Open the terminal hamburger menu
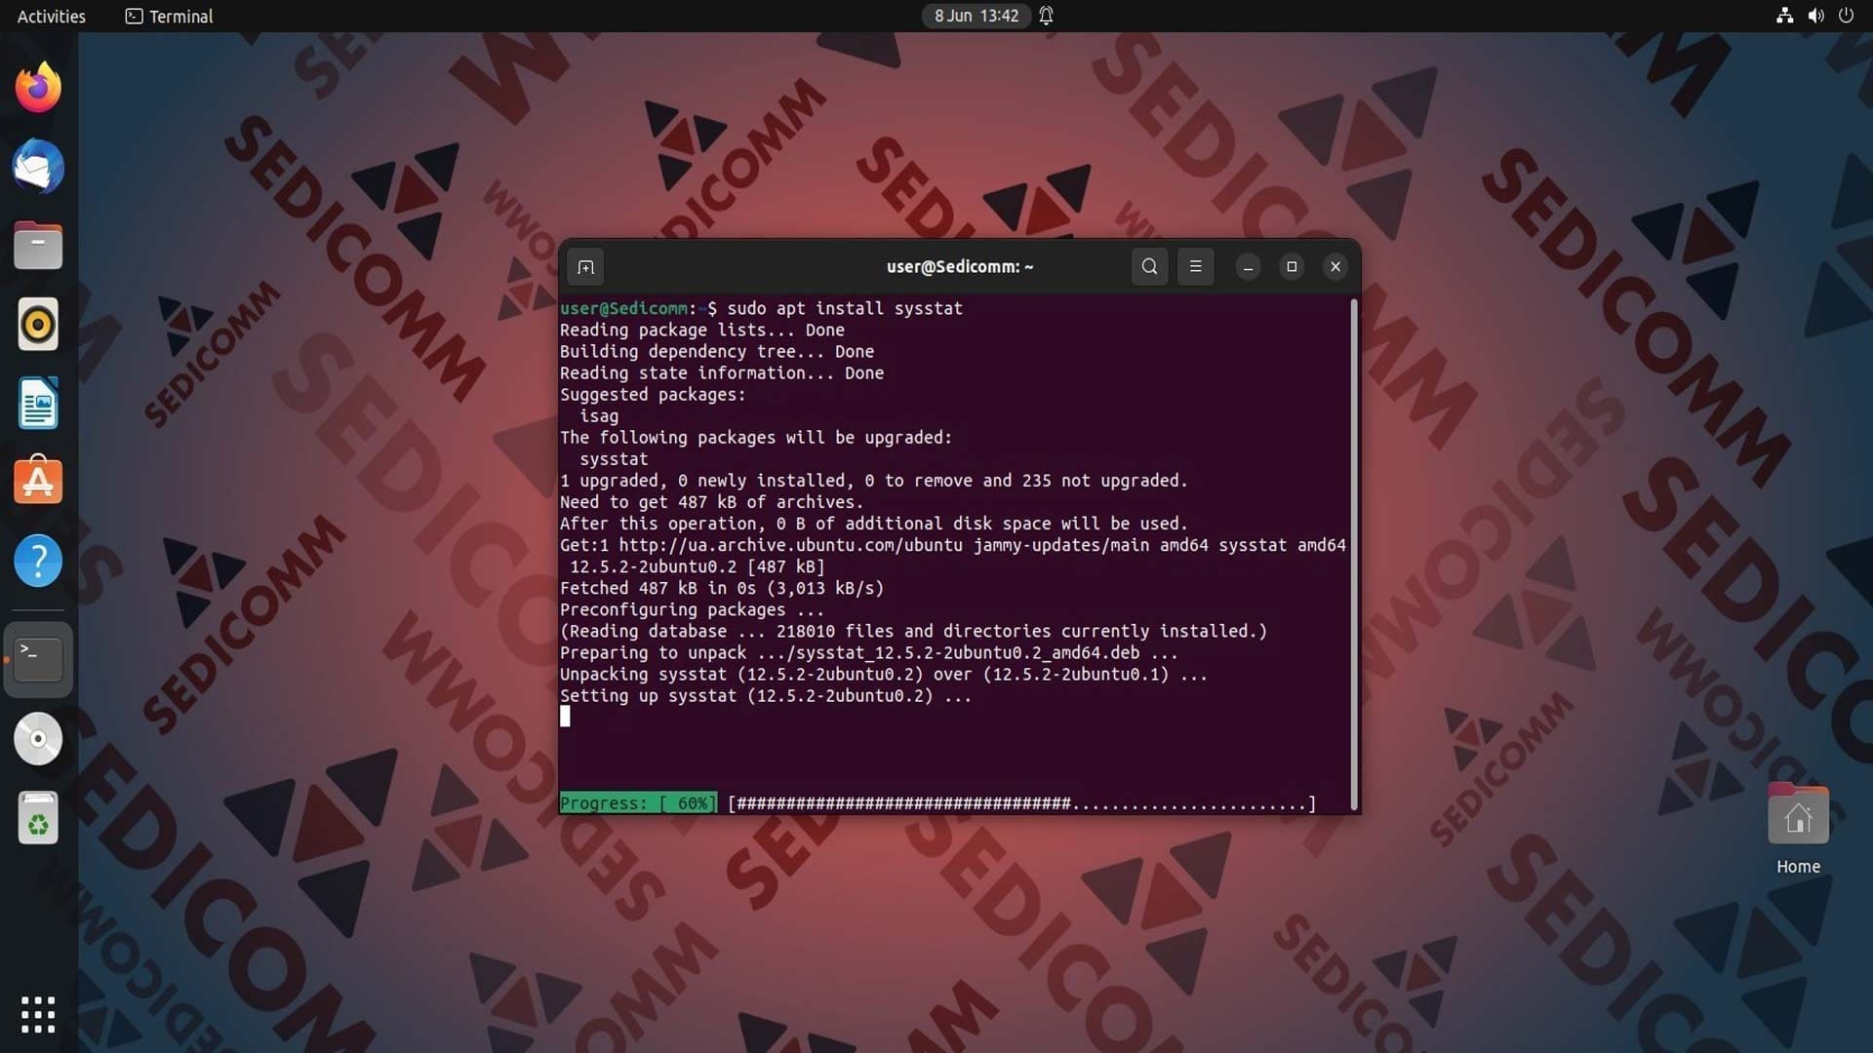The height and width of the screenshot is (1053, 1873). pyautogui.click(x=1195, y=266)
